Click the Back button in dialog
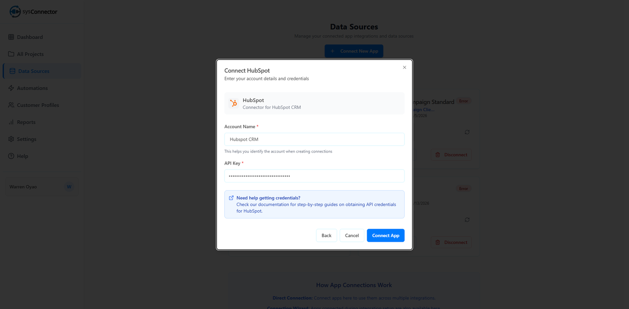This screenshot has width=629, height=309. (326, 235)
